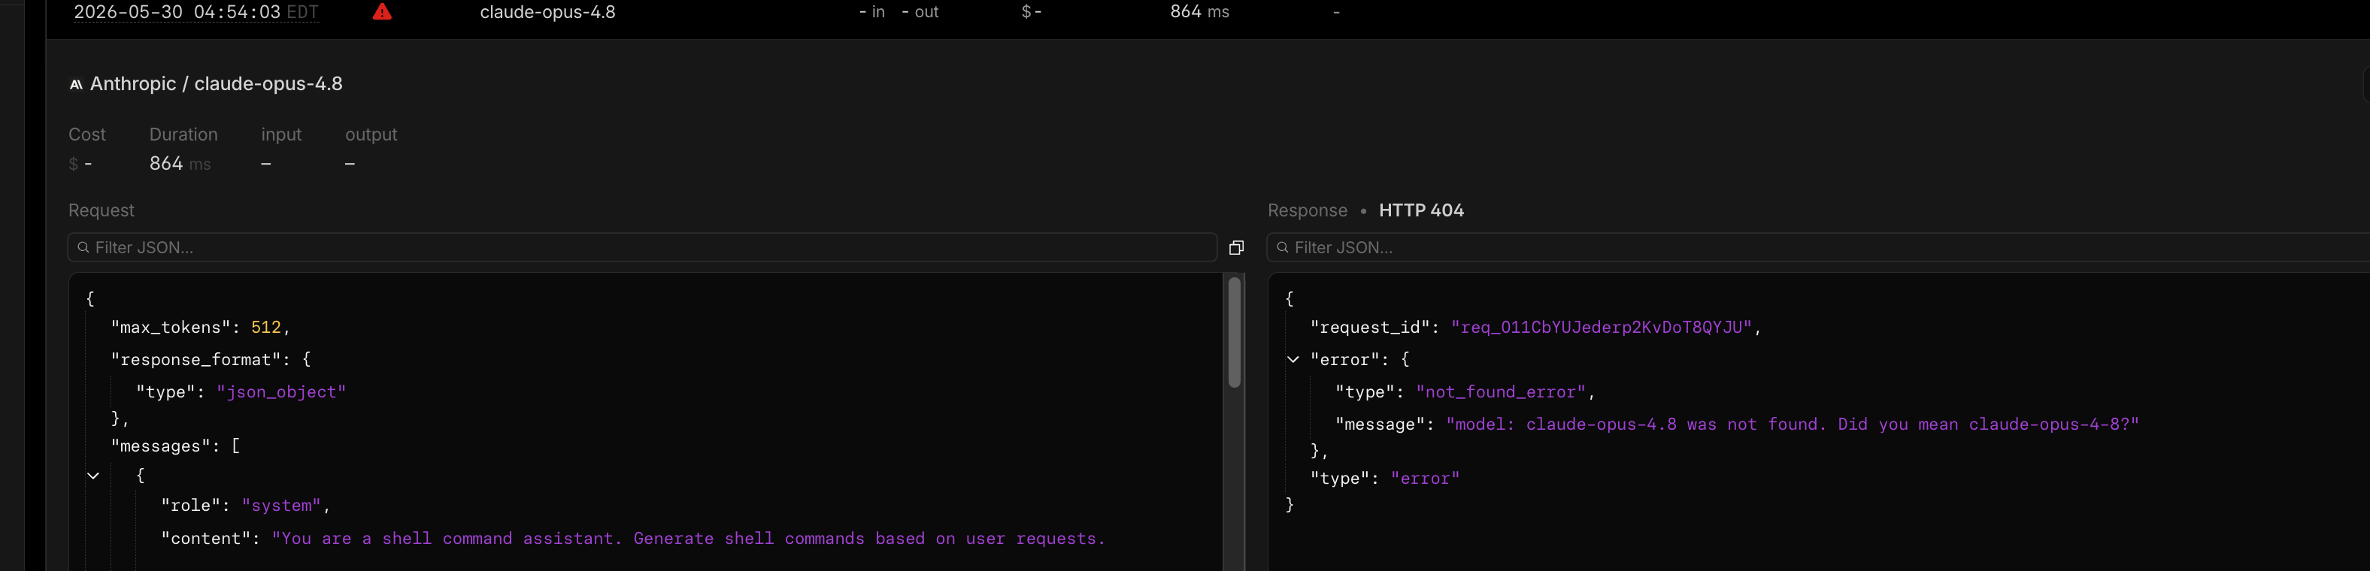Click the Request panel vertical scrollbar

[1235, 332]
